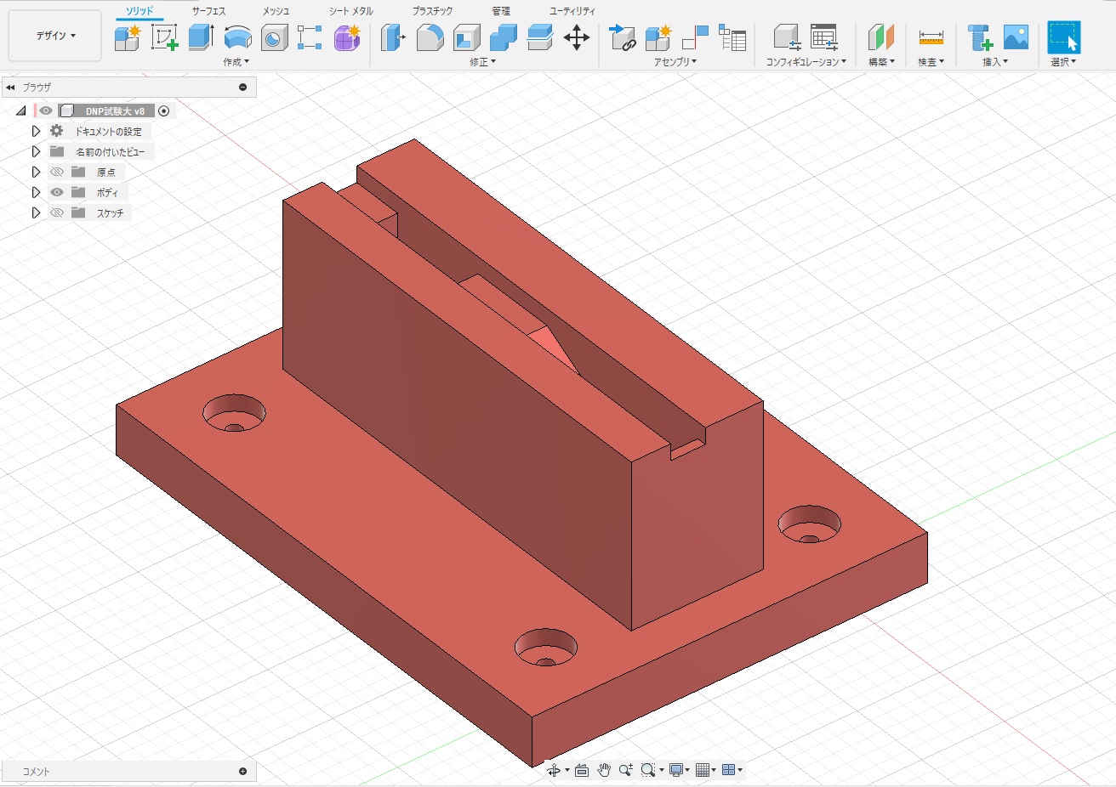Switch to the 管理 tab
The width and height of the screenshot is (1116, 787).
point(501,11)
